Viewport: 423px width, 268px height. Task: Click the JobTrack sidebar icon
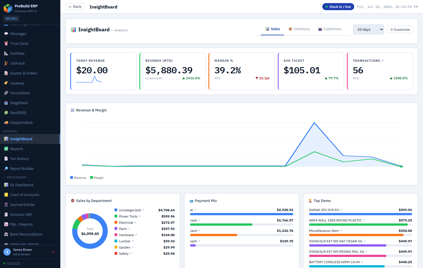click(6, 63)
